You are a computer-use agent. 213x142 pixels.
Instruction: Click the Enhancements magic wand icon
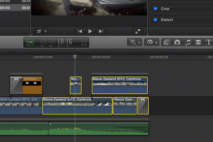(x=133, y=42)
